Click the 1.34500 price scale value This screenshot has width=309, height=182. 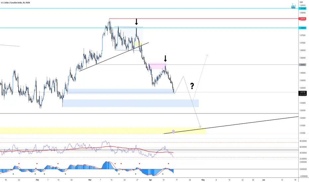click(x=302, y=80)
